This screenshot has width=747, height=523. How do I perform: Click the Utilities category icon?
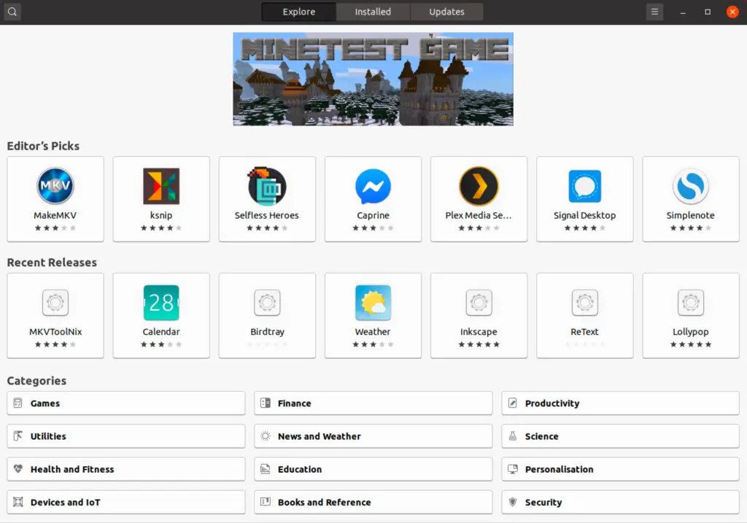point(18,436)
